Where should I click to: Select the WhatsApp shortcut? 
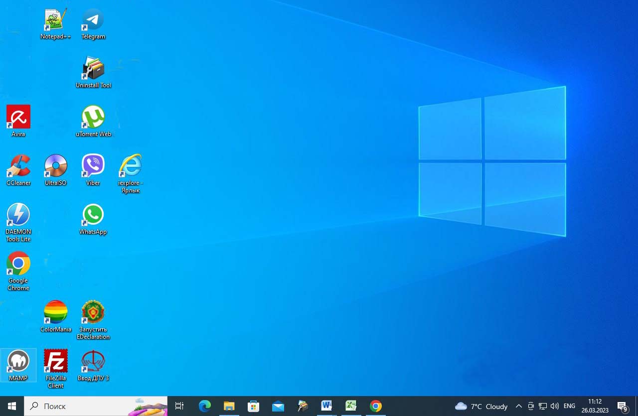[93, 215]
